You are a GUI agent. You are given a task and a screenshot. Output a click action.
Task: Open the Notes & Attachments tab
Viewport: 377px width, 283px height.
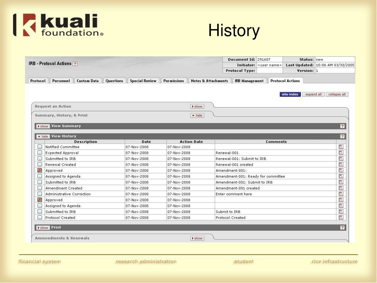click(209, 81)
